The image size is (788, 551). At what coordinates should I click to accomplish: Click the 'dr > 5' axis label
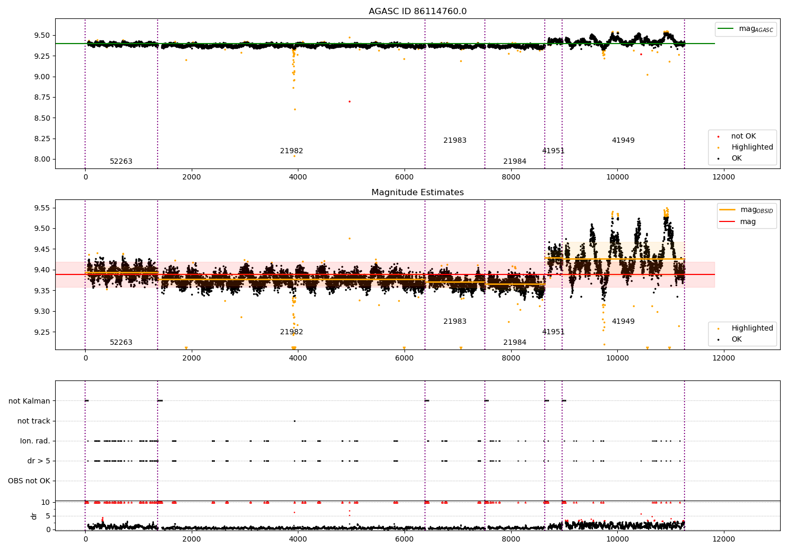point(39,461)
